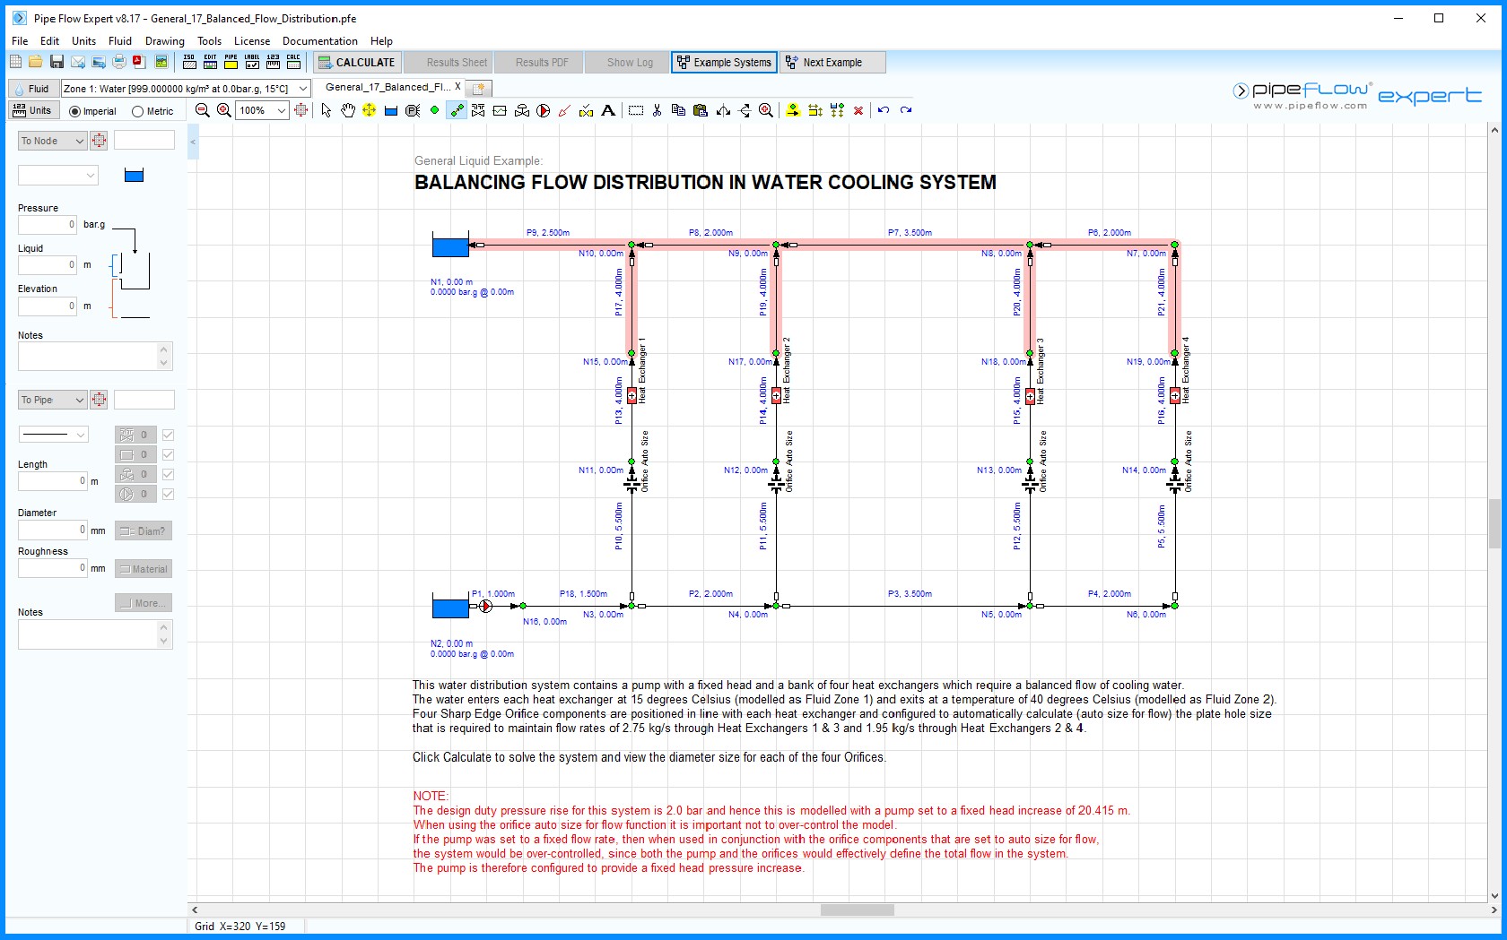Click the Units button
Screen dimensions: 1507x940
33,110
